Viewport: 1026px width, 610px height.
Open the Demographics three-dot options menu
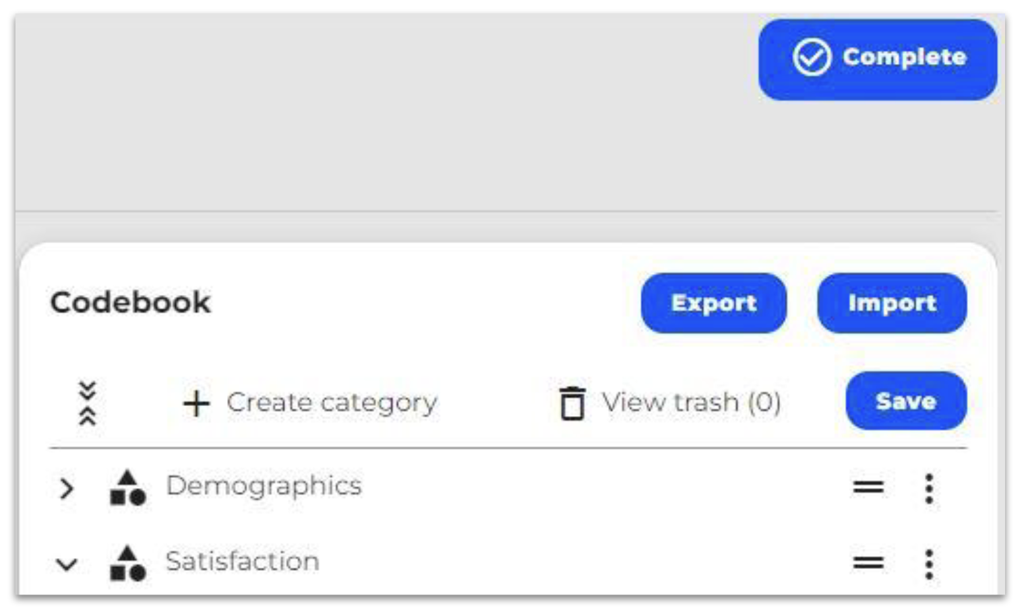[929, 488]
